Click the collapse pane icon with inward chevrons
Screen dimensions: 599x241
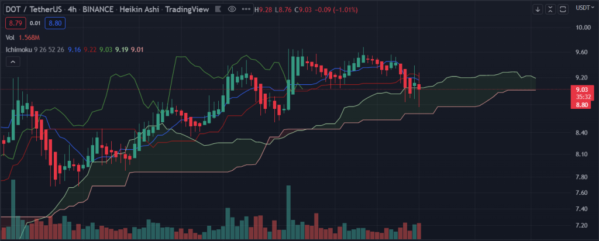pos(550,9)
